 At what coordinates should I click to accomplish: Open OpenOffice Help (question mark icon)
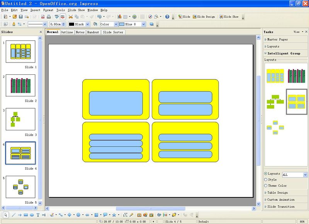167,17
